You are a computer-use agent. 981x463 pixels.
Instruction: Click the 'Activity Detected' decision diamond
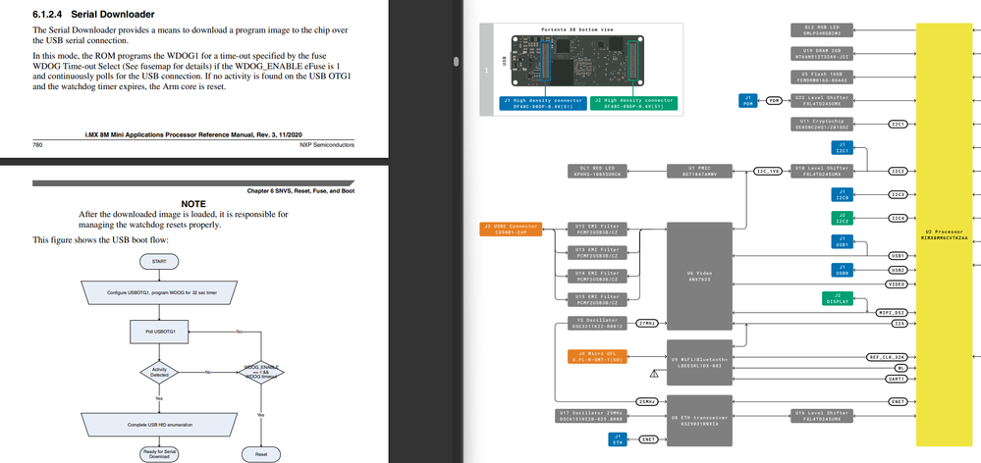(159, 372)
